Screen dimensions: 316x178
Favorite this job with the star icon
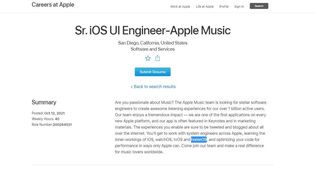pyautogui.click(x=148, y=58)
